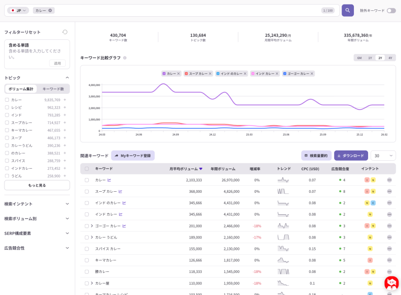
Task: Click the chat support robot icon
Action: click(391, 283)
